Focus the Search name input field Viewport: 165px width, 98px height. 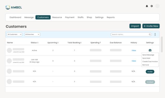pos(131,34)
